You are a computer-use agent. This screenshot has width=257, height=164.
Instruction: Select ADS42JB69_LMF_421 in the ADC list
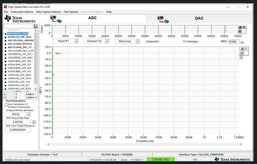(19, 71)
